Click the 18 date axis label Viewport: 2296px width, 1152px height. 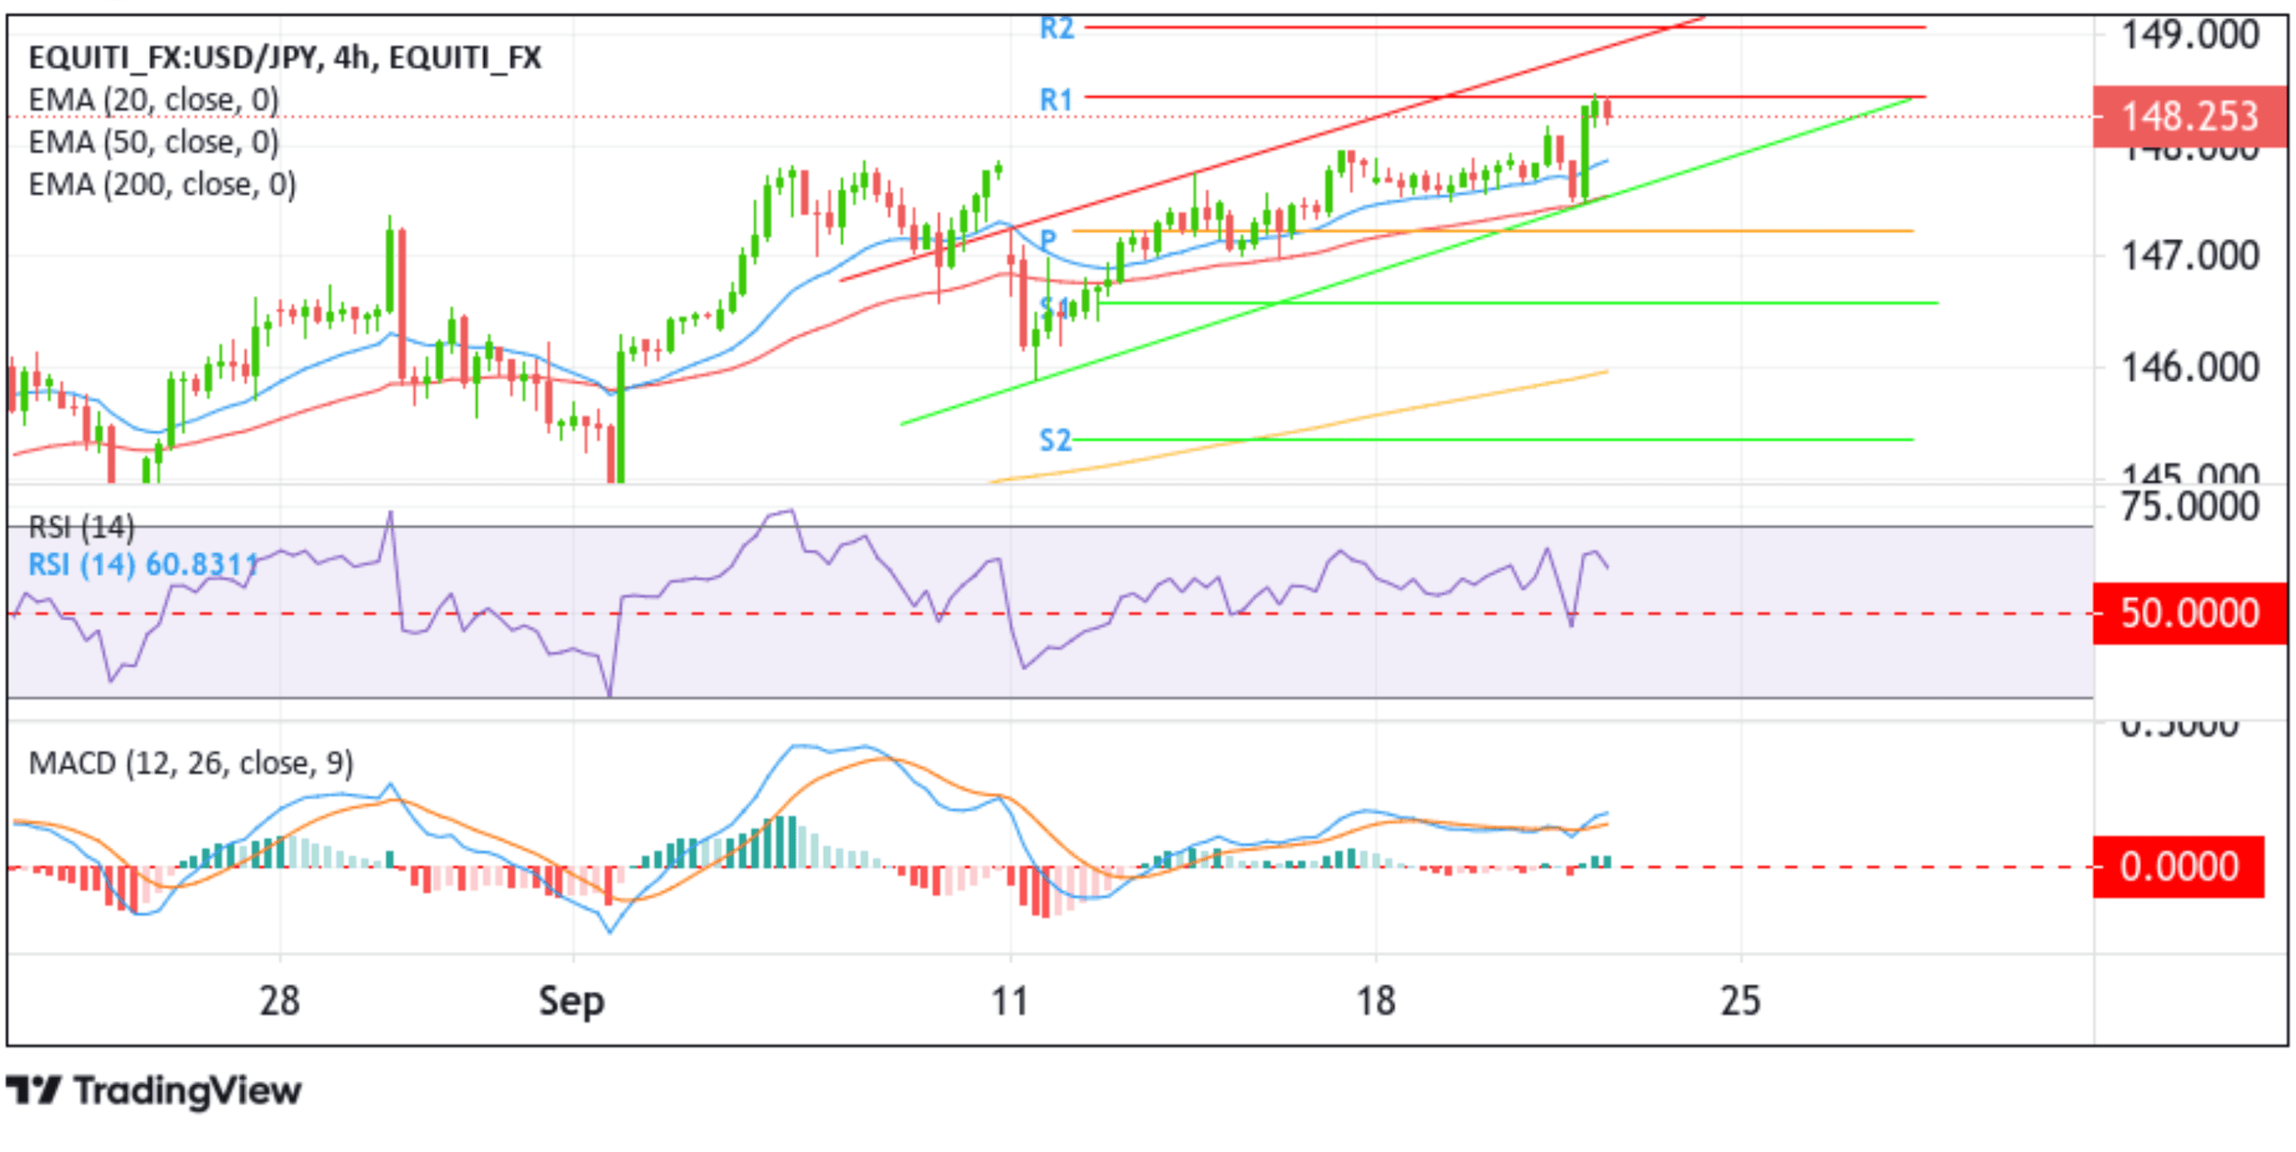[x=1375, y=1000]
